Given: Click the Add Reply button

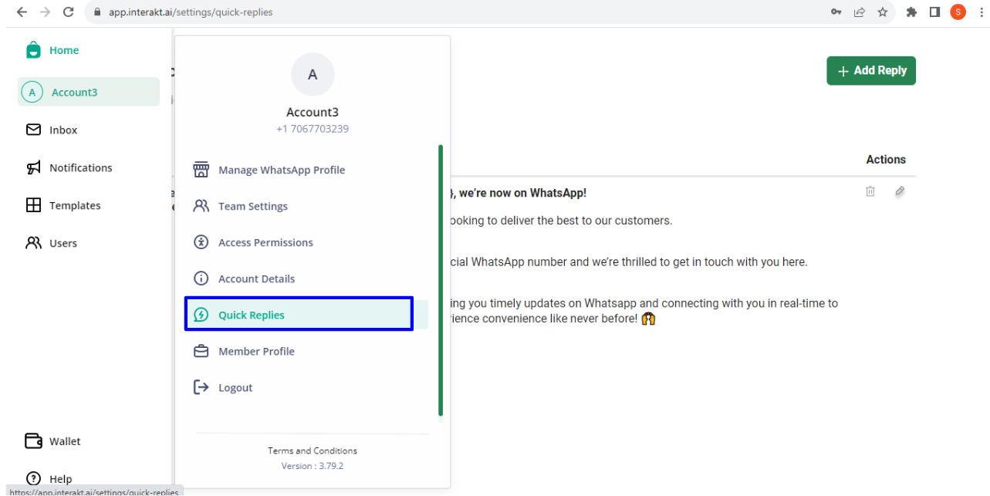Looking at the screenshot, I should click(x=871, y=70).
